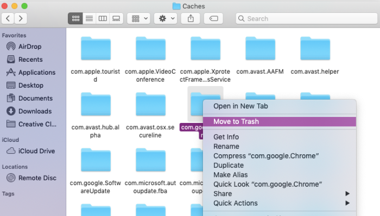
Task: Switch to icon view
Action: point(75,18)
